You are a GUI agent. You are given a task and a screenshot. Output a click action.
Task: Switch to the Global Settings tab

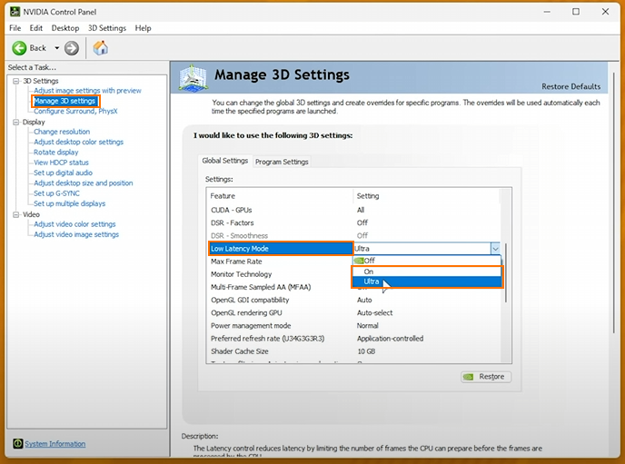click(x=224, y=161)
